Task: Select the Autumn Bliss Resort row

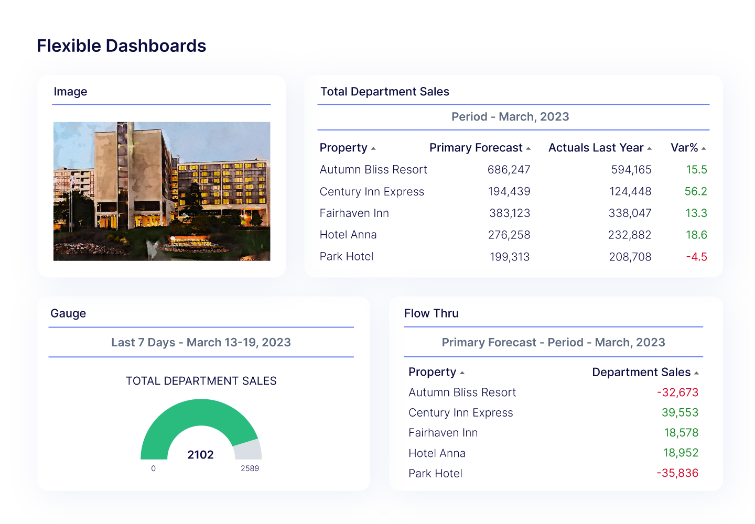Action: (x=373, y=169)
